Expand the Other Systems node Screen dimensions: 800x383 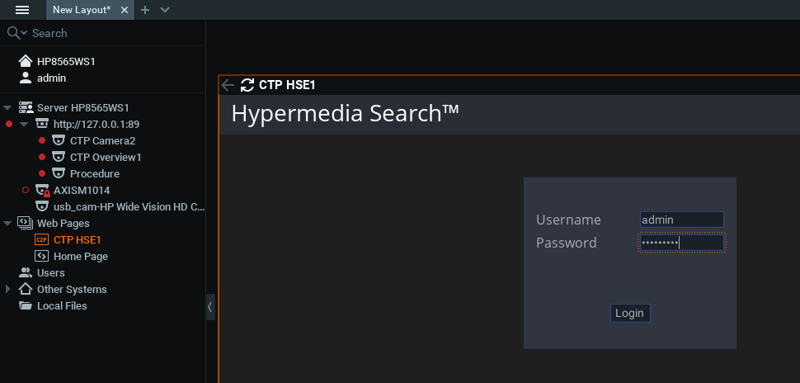click(7, 289)
